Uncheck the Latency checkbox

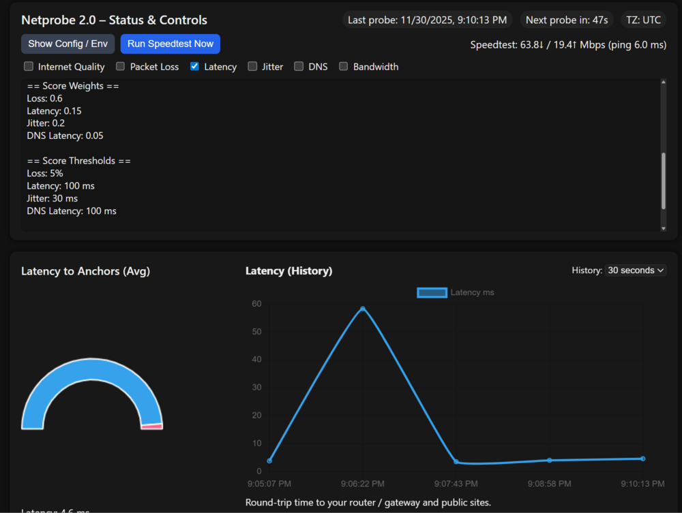point(194,67)
